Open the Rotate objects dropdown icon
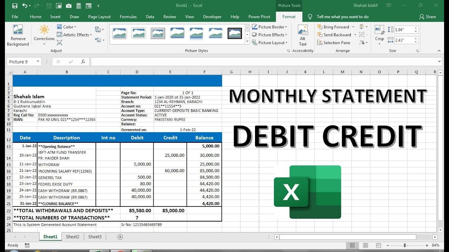 [364, 43]
